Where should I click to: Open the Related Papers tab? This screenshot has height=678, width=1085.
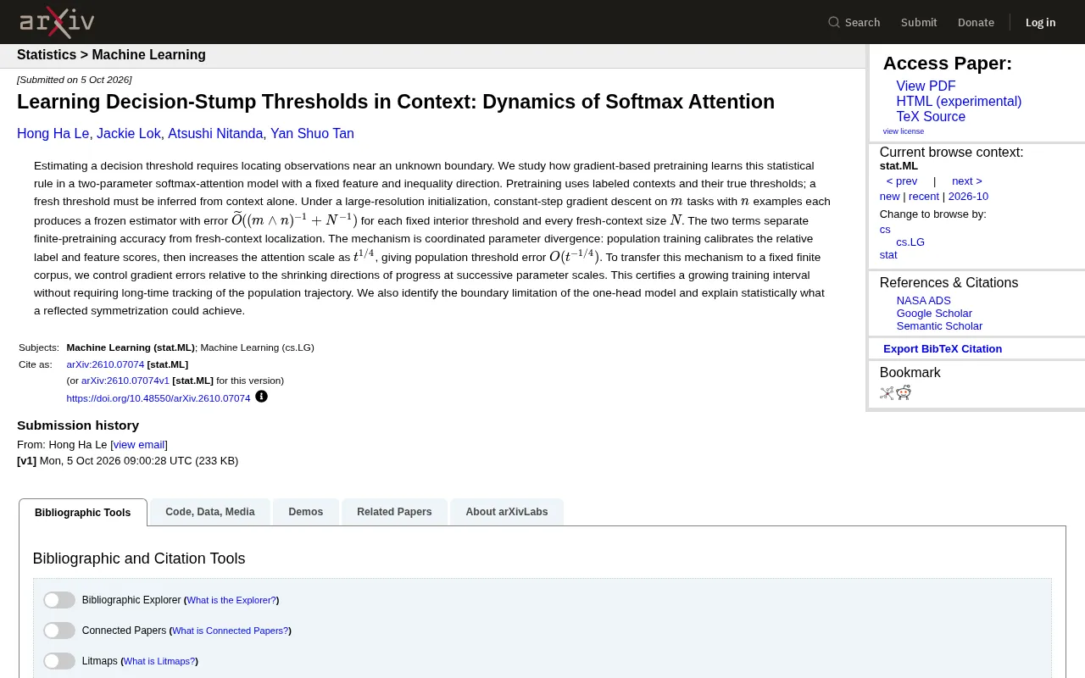[x=394, y=512]
